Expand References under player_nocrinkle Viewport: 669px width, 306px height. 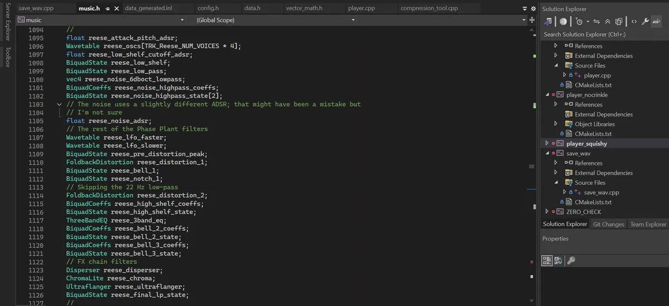point(556,105)
